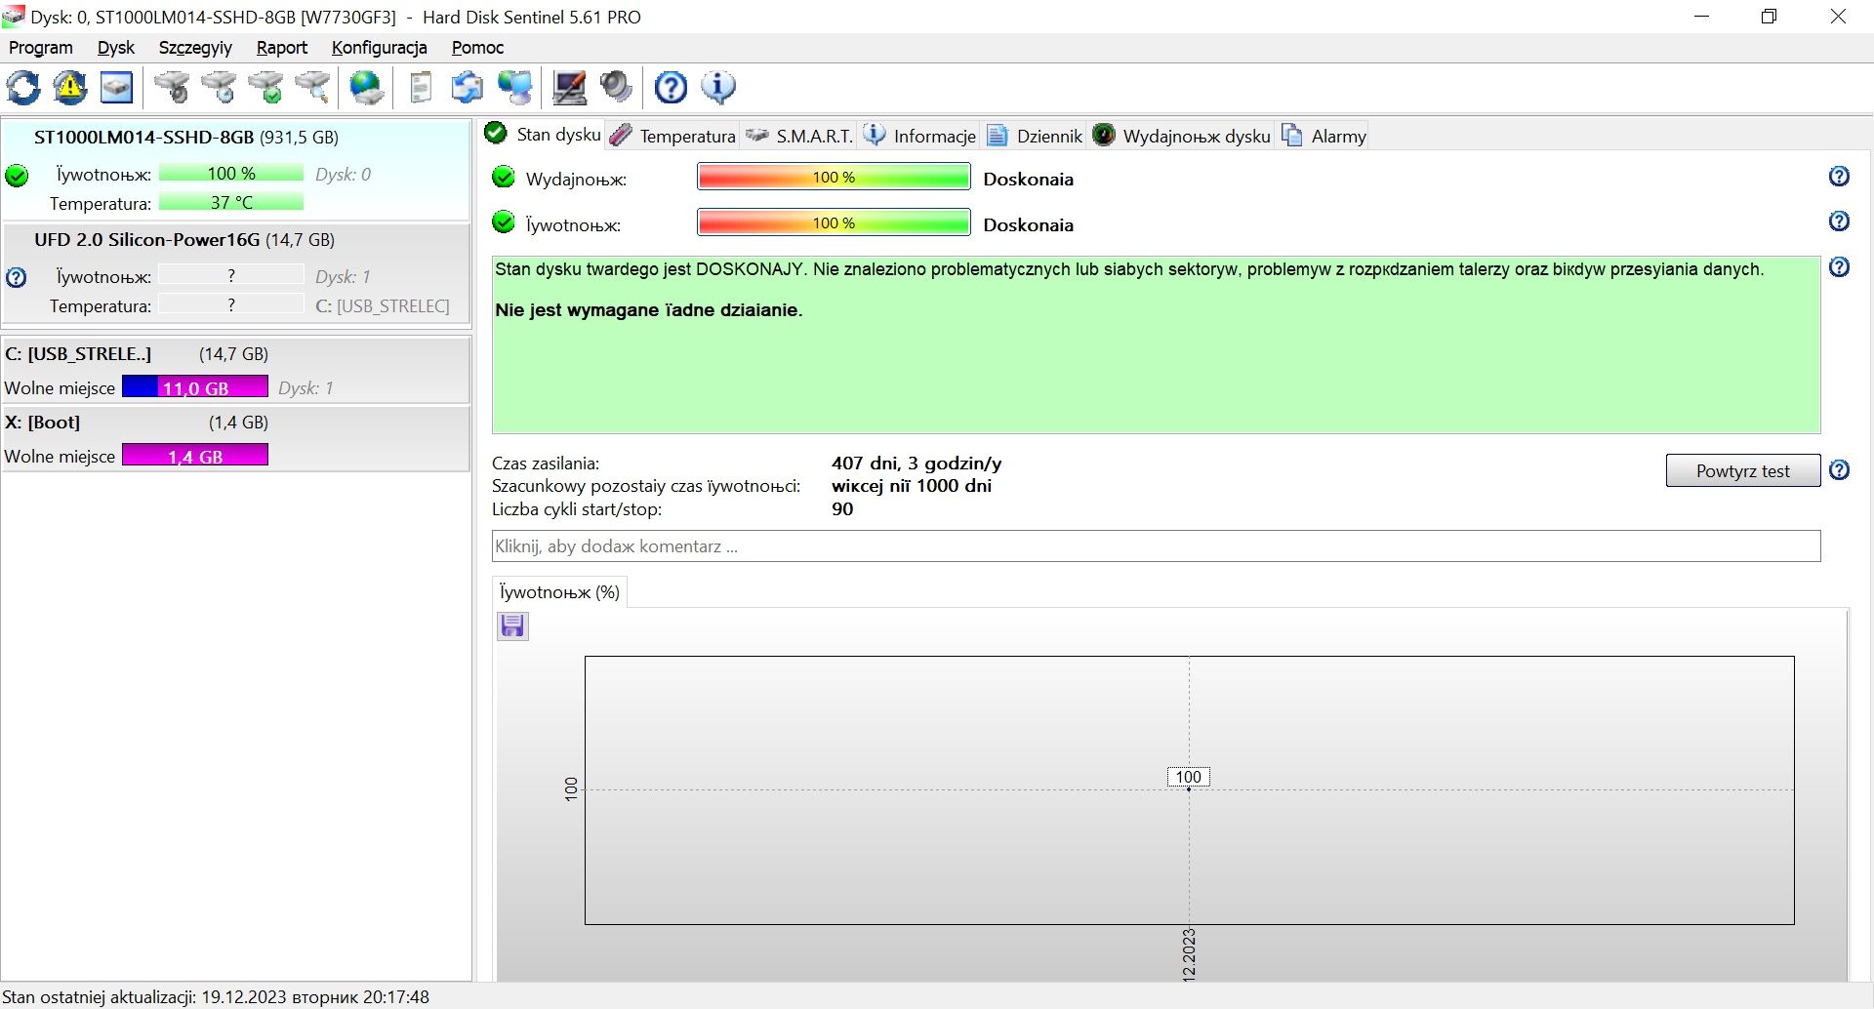Click help icon beside Powtyrz test button

1839,470
